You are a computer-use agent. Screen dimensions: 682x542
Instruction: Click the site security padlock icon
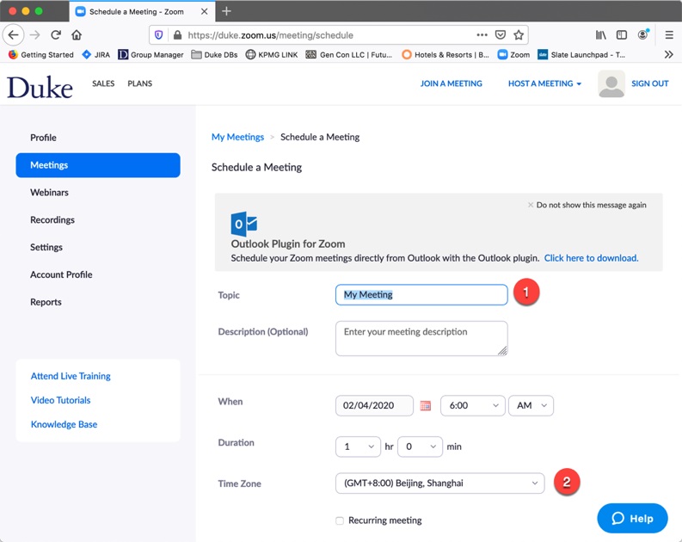click(x=177, y=34)
